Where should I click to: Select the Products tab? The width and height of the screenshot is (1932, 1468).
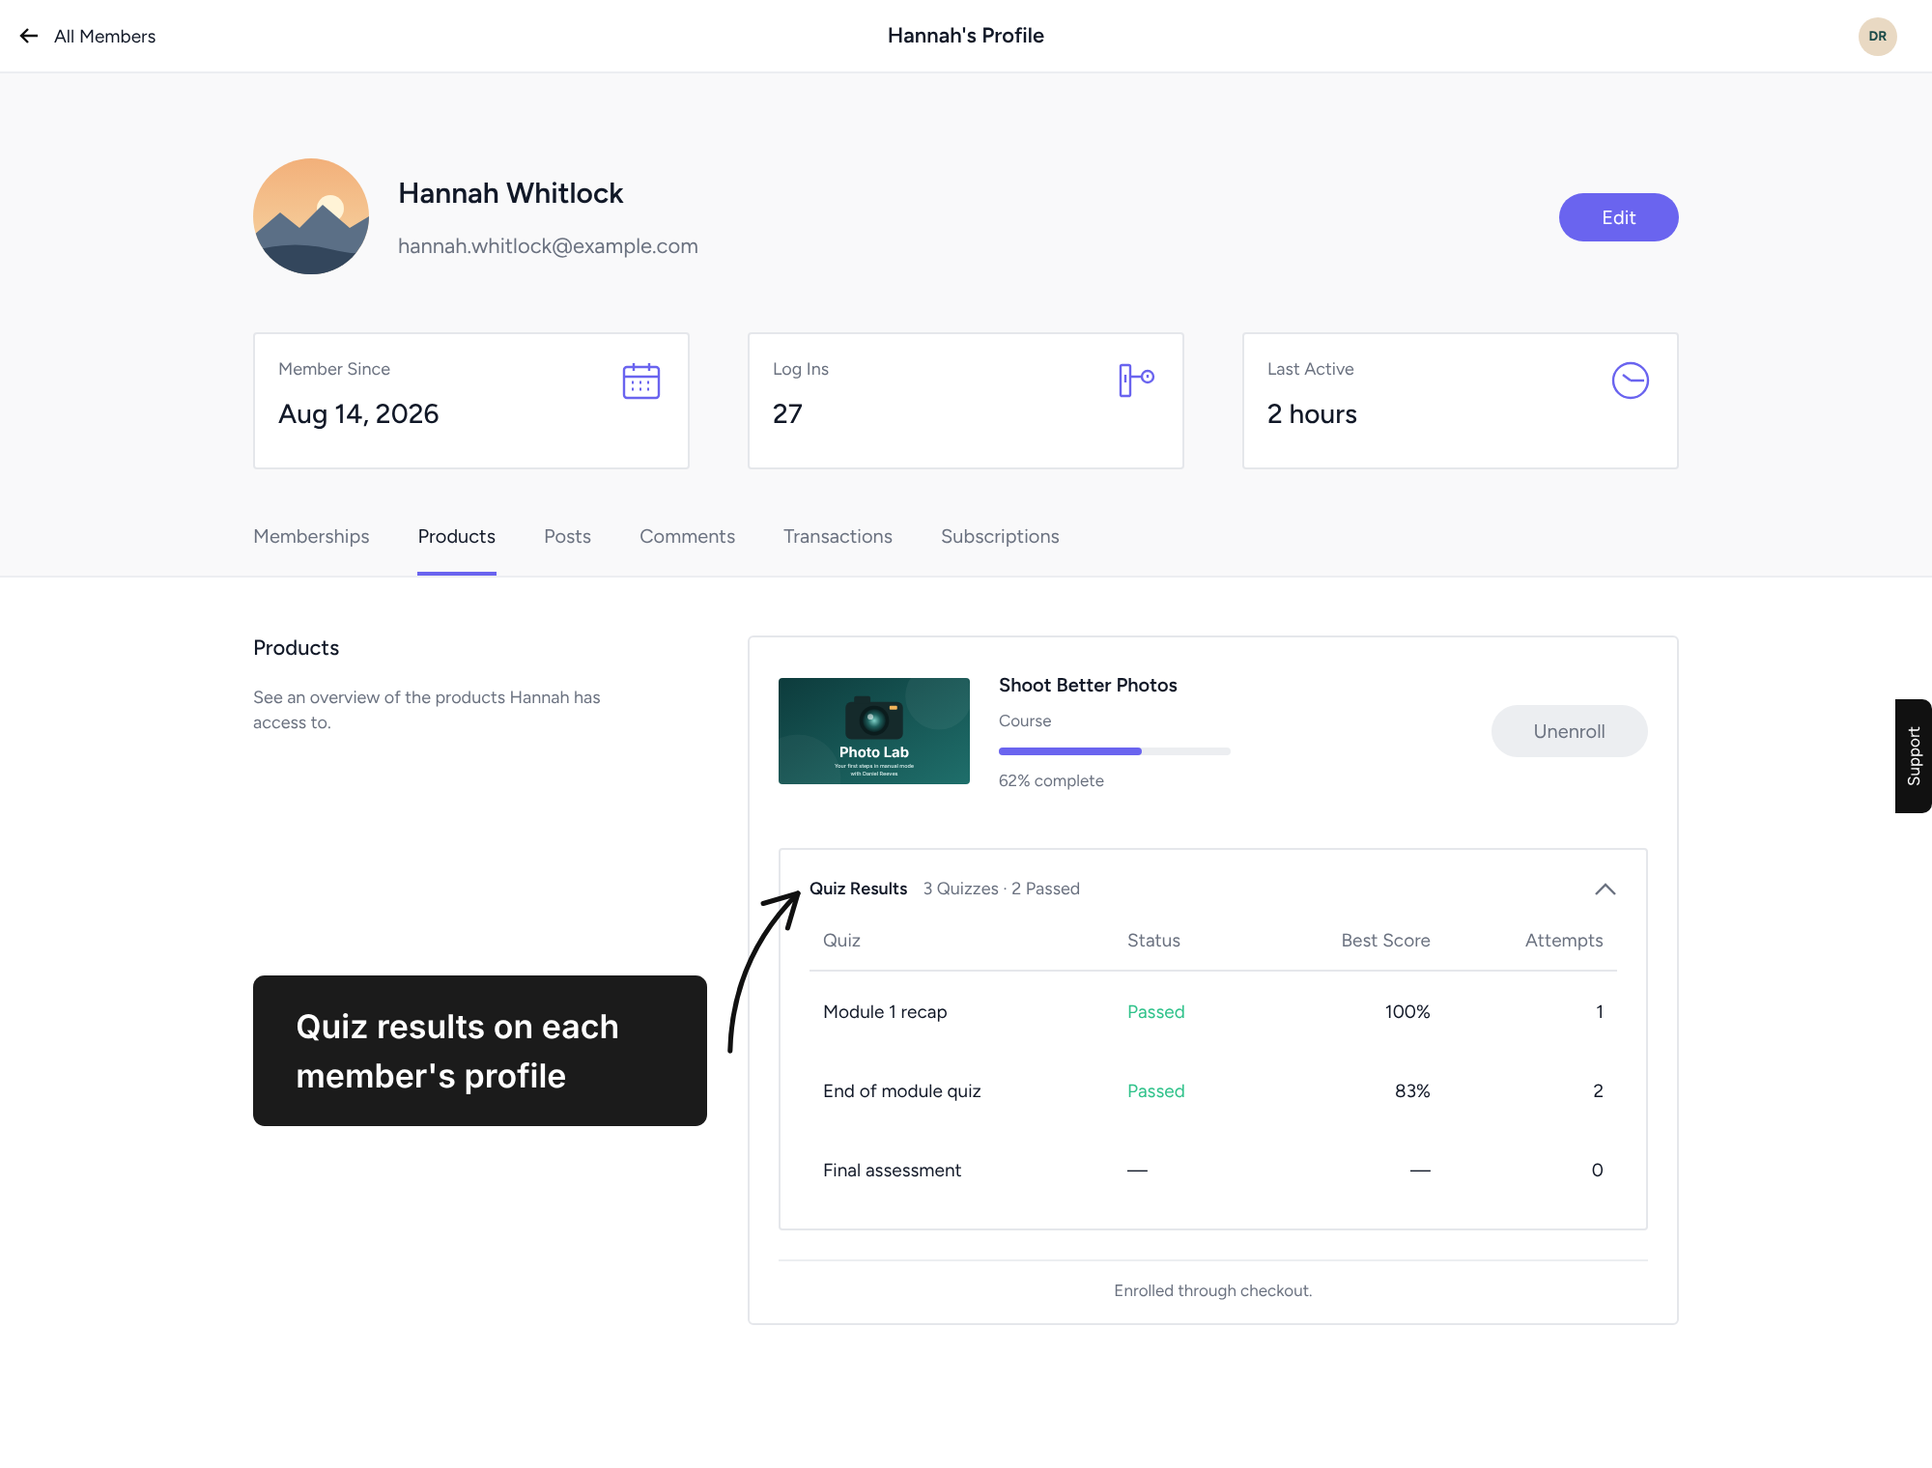click(457, 536)
